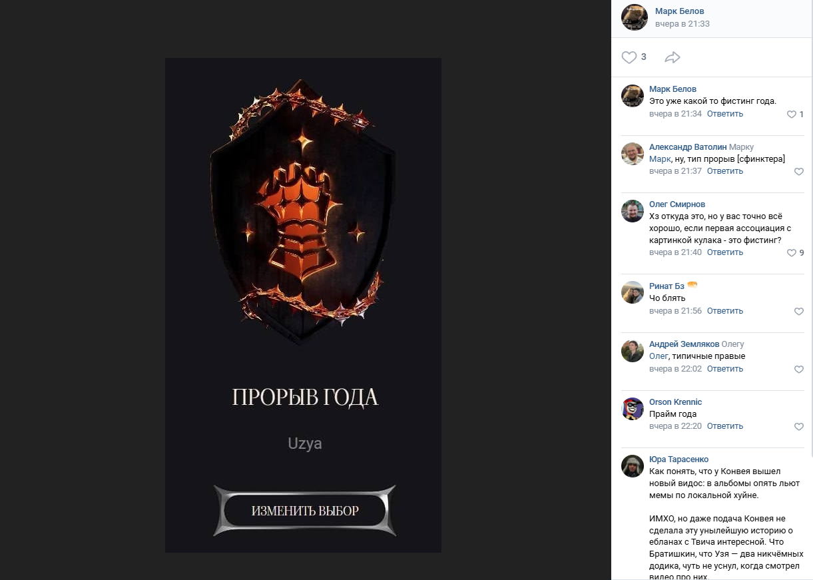Open Юра Тарасенко's profile name
The width and height of the screenshot is (813, 580).
click(678, 459)
